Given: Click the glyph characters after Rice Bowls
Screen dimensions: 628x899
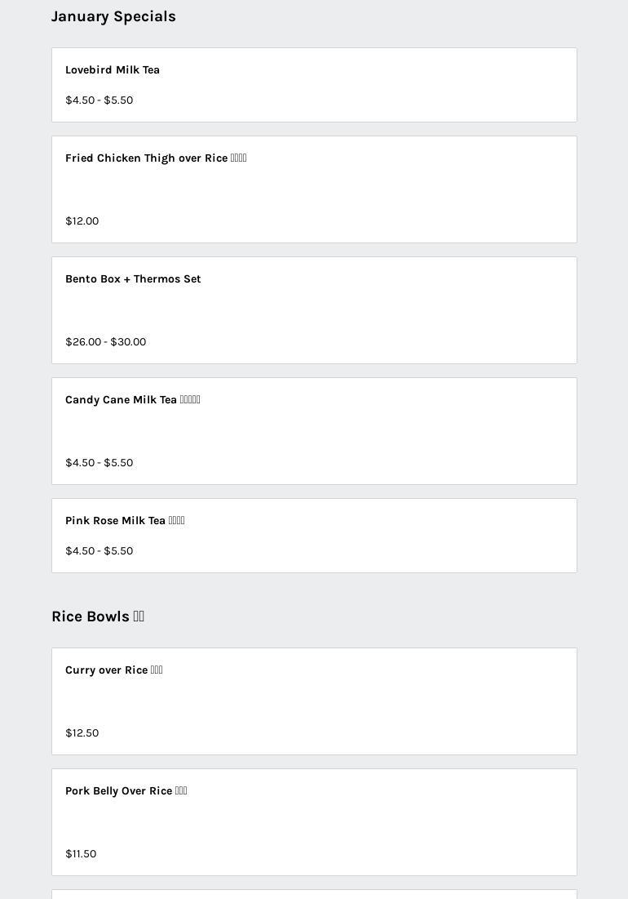Looking at the screenshot, I should pos(139,616).
